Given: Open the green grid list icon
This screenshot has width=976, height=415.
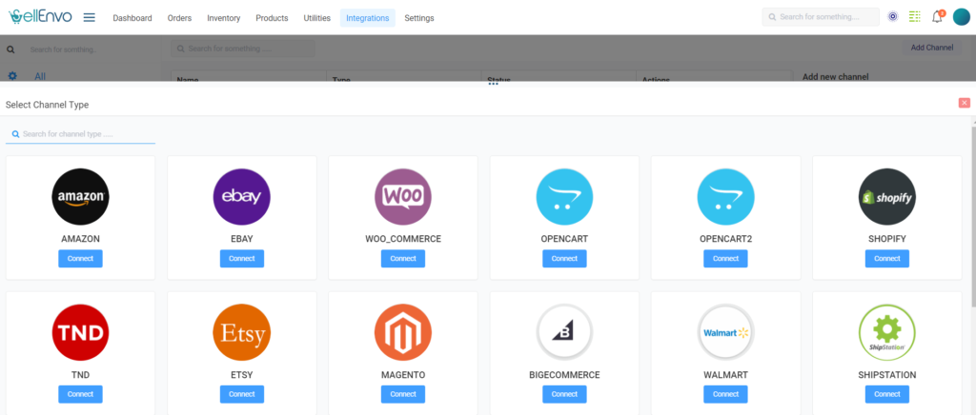Looking at the screenshot, I should (915, 16).
